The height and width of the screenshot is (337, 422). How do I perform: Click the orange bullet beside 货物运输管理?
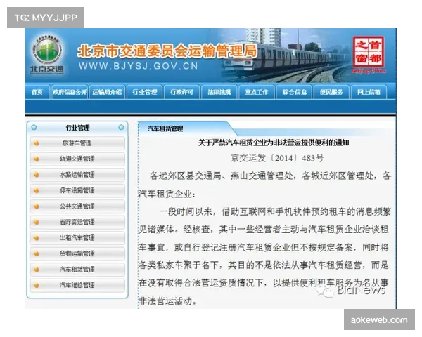[37, 253]
